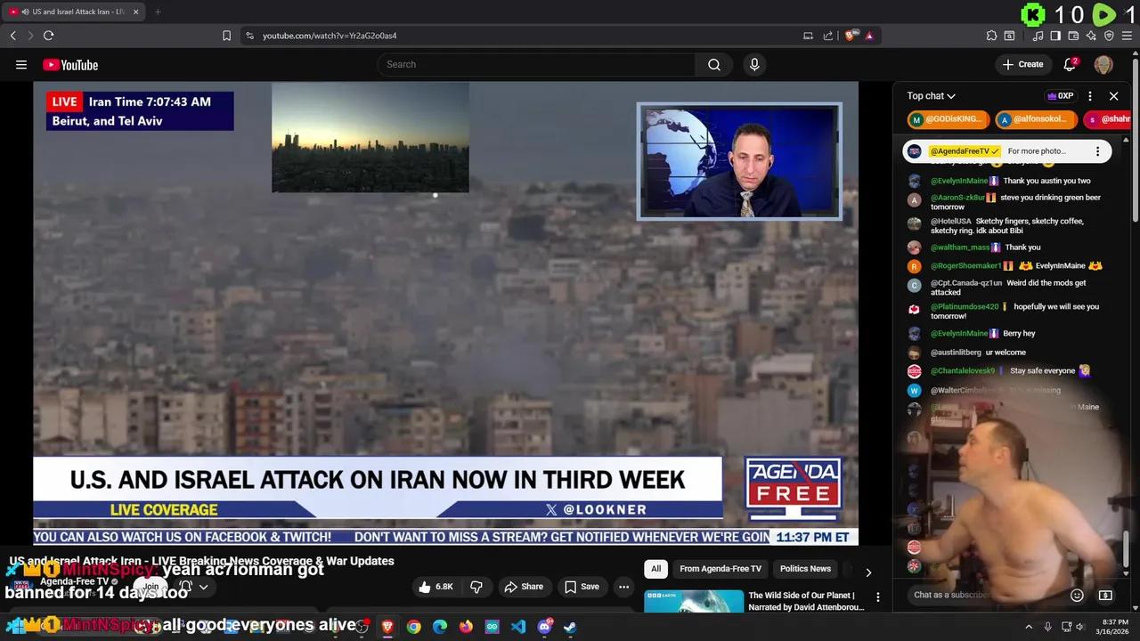Open the browser extensions puzzle icon

991,36
